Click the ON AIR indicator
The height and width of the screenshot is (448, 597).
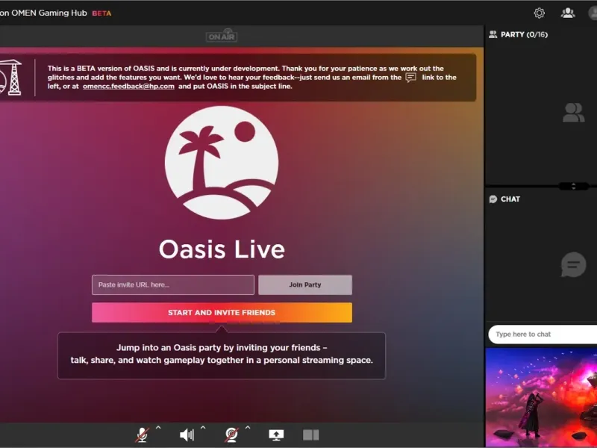click(x=222, y=35)
